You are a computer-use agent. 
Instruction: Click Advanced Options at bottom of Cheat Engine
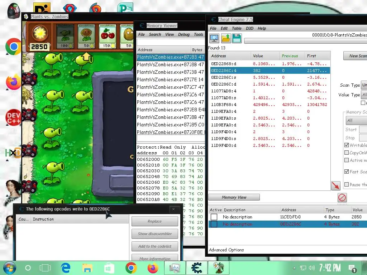[x=227, y=250]
